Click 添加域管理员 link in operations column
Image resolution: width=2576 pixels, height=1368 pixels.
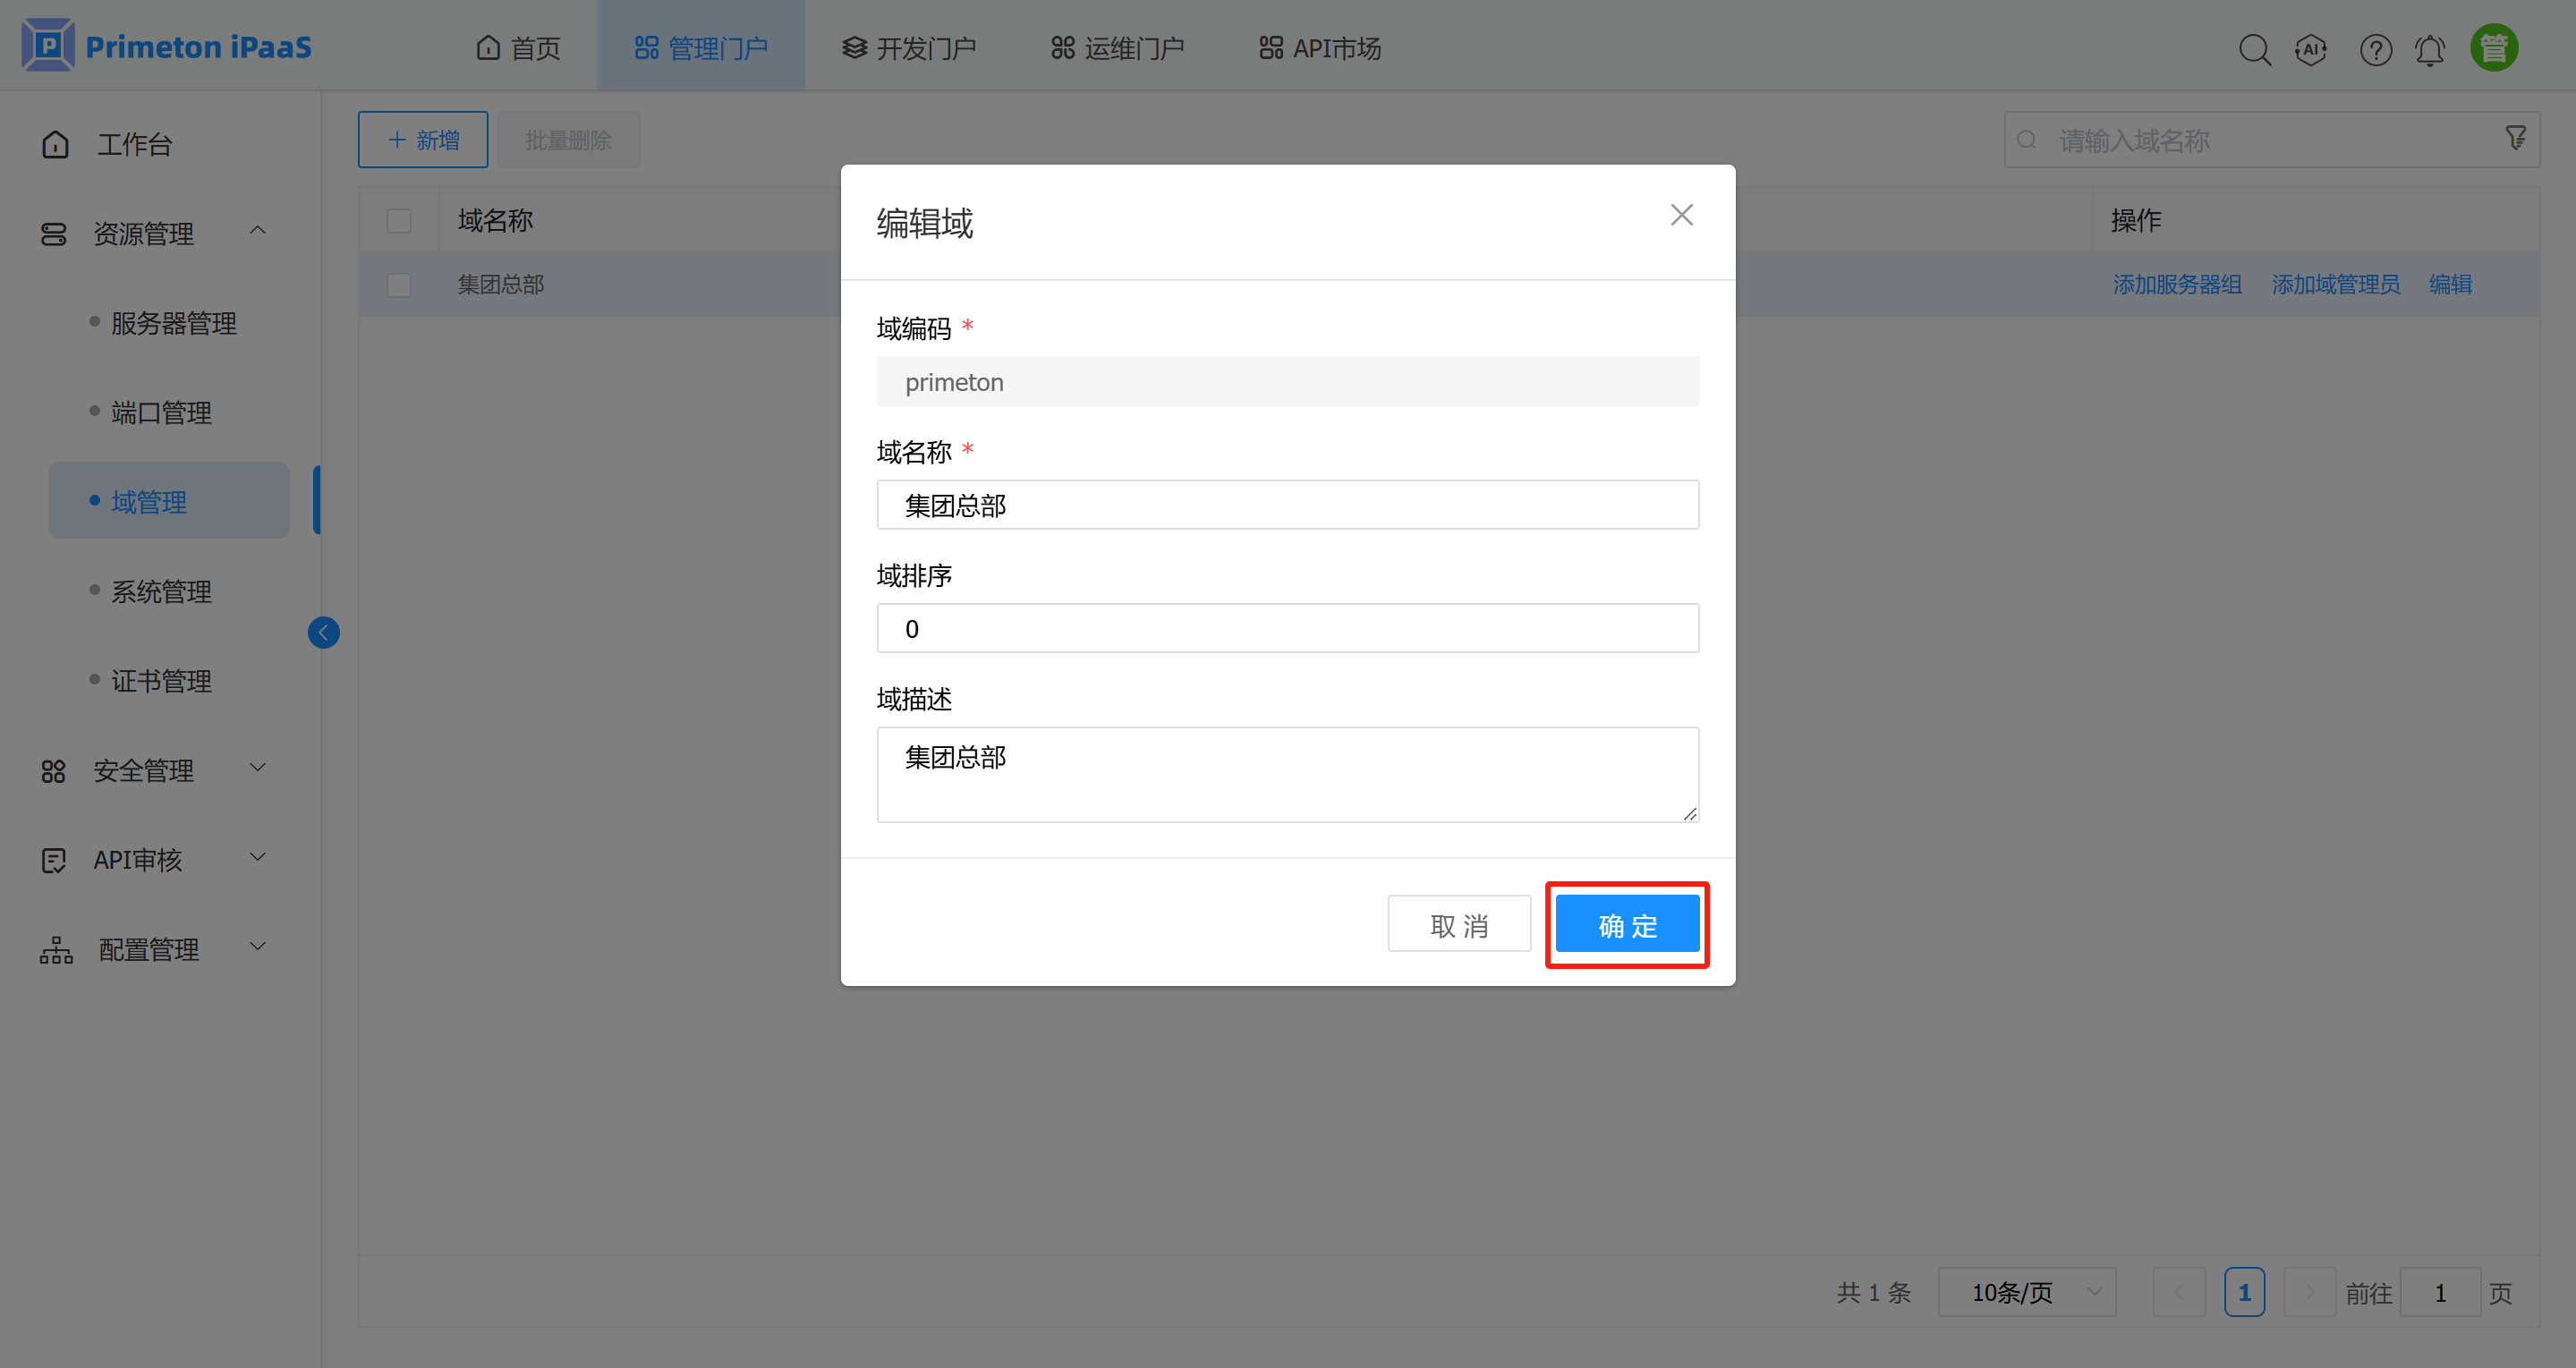(2335, 284)
